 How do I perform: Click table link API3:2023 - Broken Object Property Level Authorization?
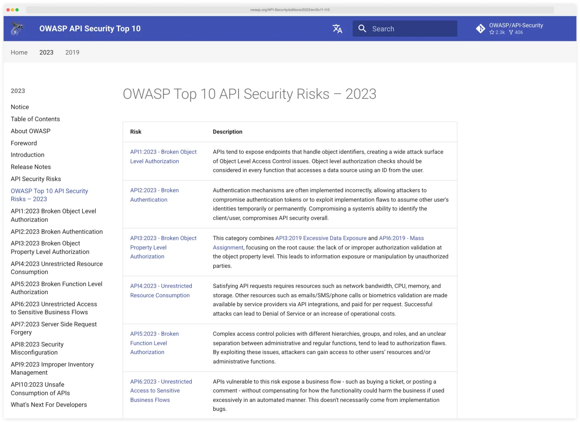pos(163,247)
